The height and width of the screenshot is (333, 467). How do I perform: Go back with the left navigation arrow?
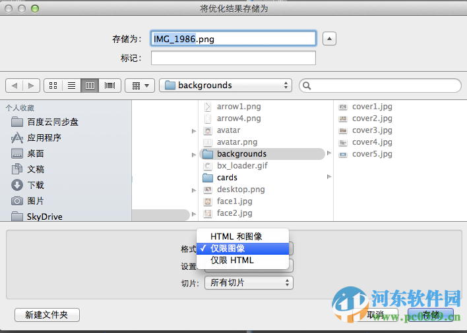click(15, 86)
